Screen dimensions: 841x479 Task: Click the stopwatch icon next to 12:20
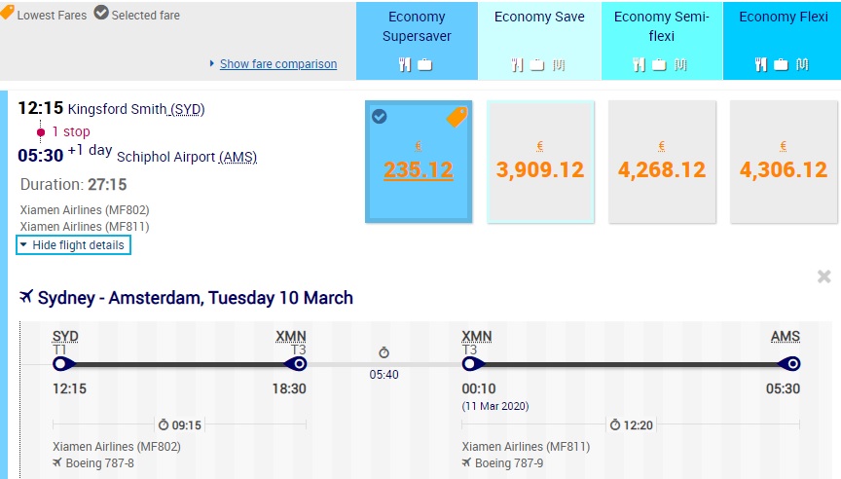614,424
